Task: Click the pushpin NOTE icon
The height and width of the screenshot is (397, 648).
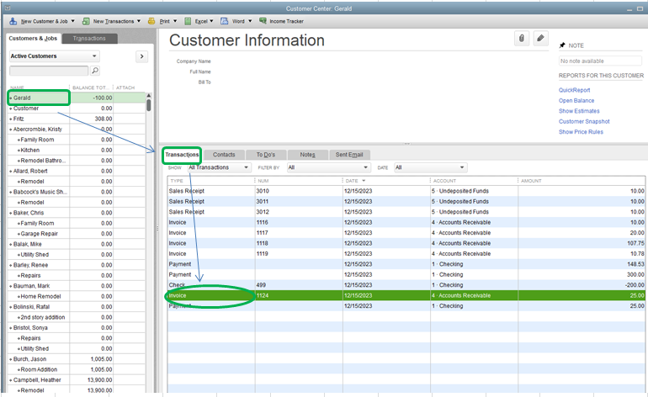Action: click(x=562, y=45)
